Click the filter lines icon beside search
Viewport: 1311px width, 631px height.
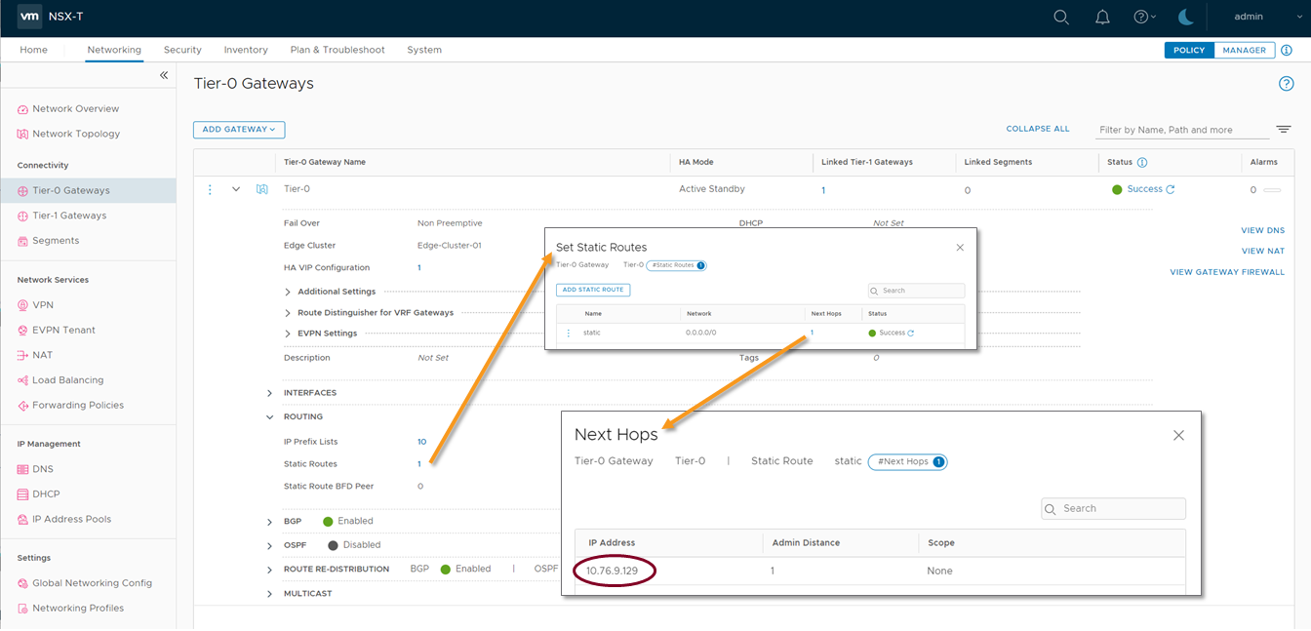[x=1284, y=130]
